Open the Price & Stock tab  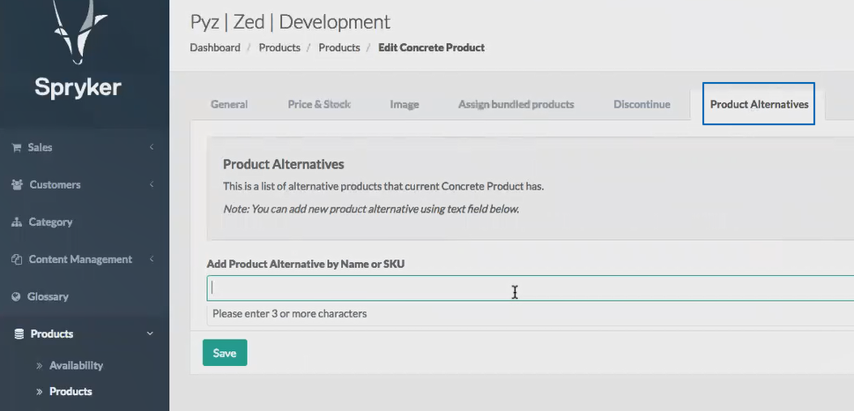coord(319,104)
